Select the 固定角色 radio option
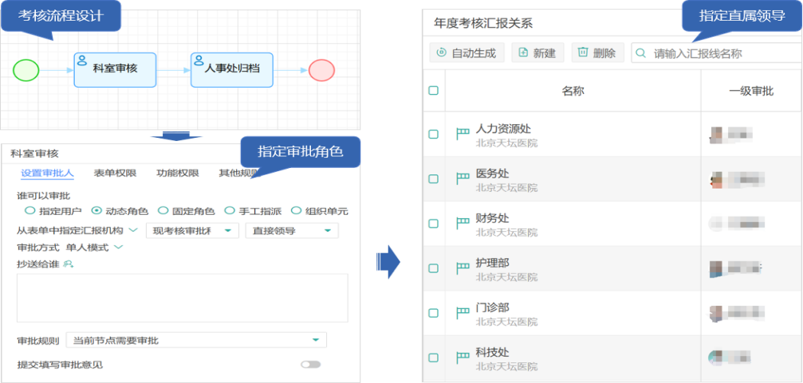 click(x=163, y=211)
